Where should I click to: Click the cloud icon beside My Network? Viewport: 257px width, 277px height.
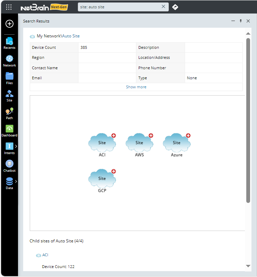pos(32,37)
